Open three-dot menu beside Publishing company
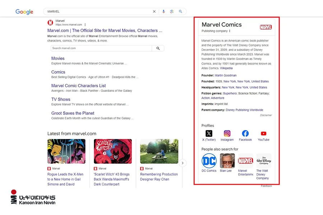The height and width of the screenshot is (215, 323). (x=230, y=31)
